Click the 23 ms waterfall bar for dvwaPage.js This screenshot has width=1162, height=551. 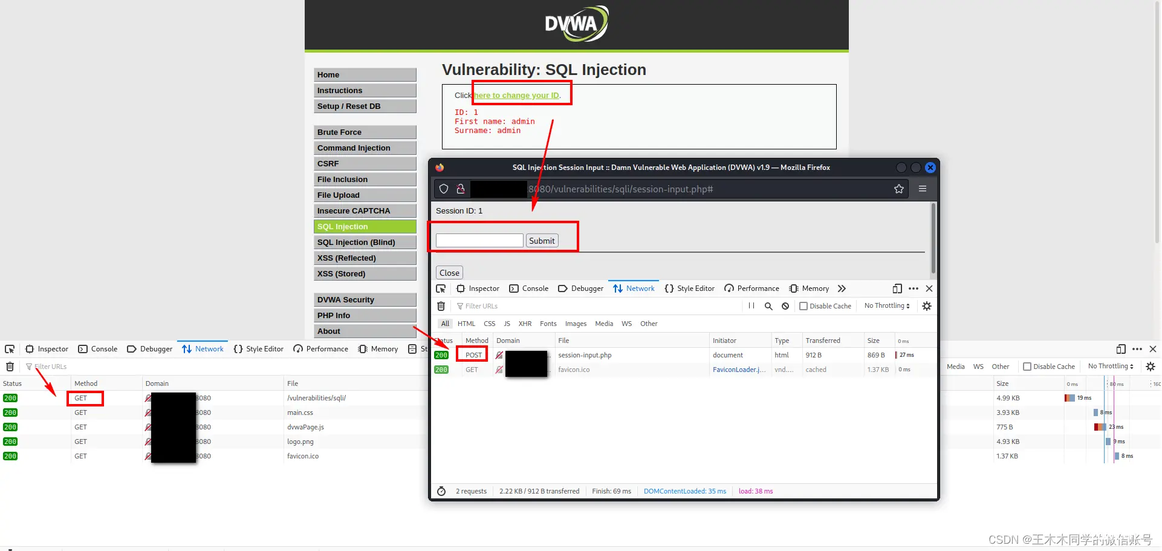point(1100,427)
